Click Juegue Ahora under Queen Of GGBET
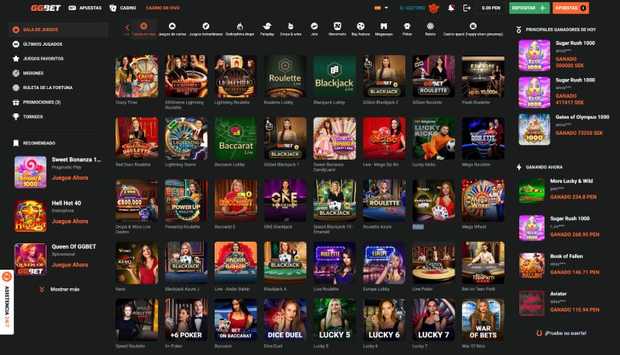This screenshot has height=355, width=620. pos(70,265)
